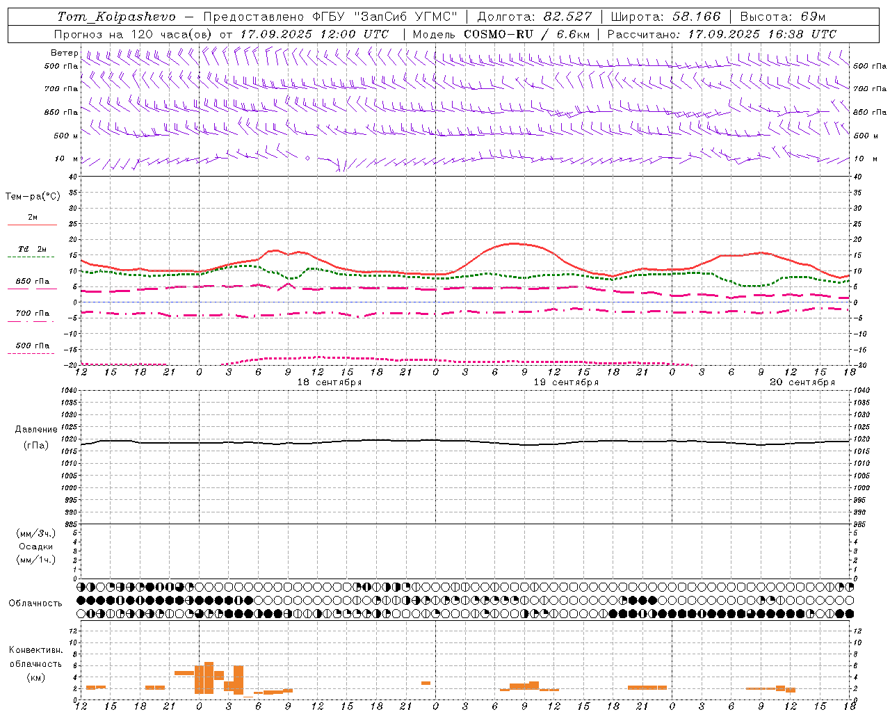Select the forecast start time 17.09.2025 12:00 UTC
Screen dimensions: 890x712
click(314, 34)
